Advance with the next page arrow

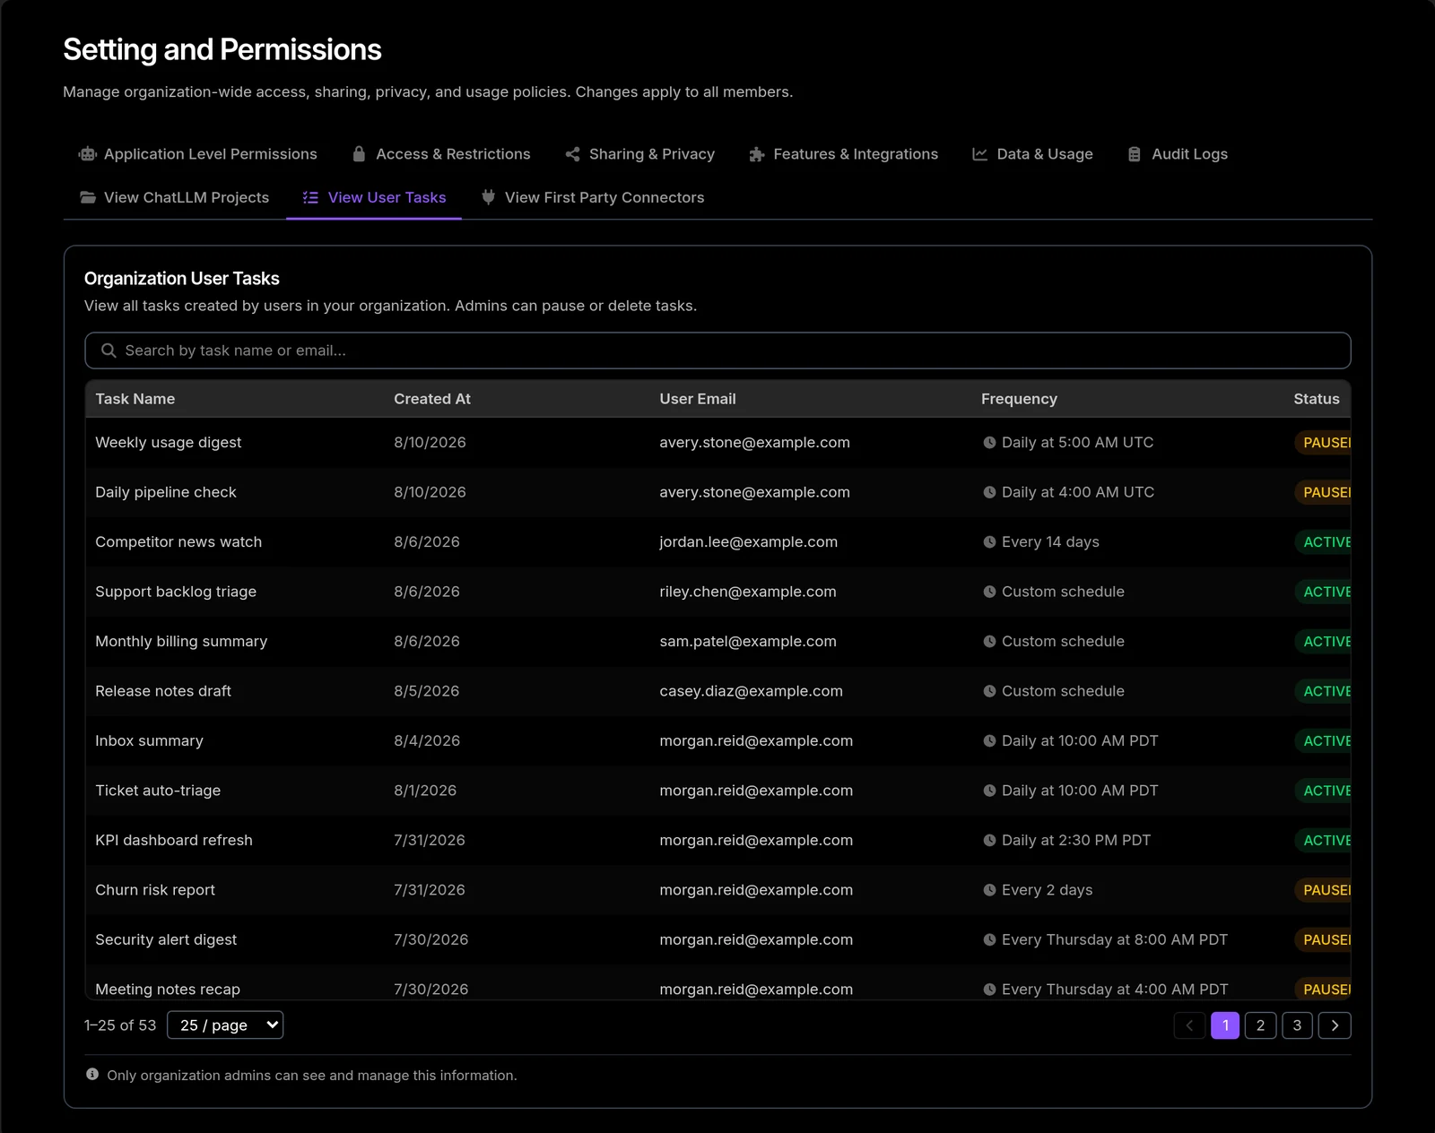pos(1335,1025)
